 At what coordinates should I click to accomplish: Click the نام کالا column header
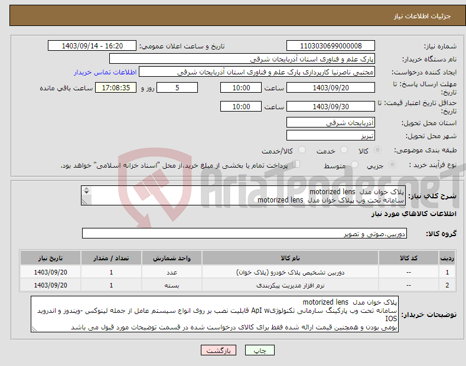[290, 258]
